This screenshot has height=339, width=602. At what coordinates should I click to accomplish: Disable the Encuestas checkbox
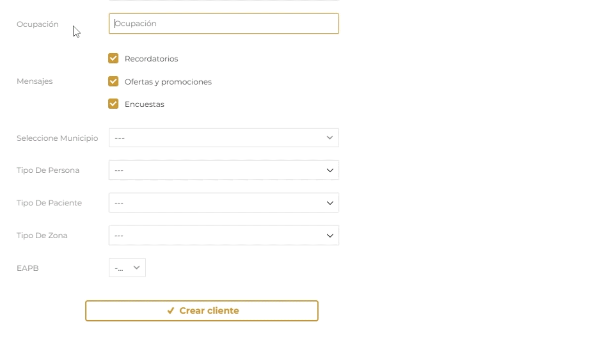113,104
